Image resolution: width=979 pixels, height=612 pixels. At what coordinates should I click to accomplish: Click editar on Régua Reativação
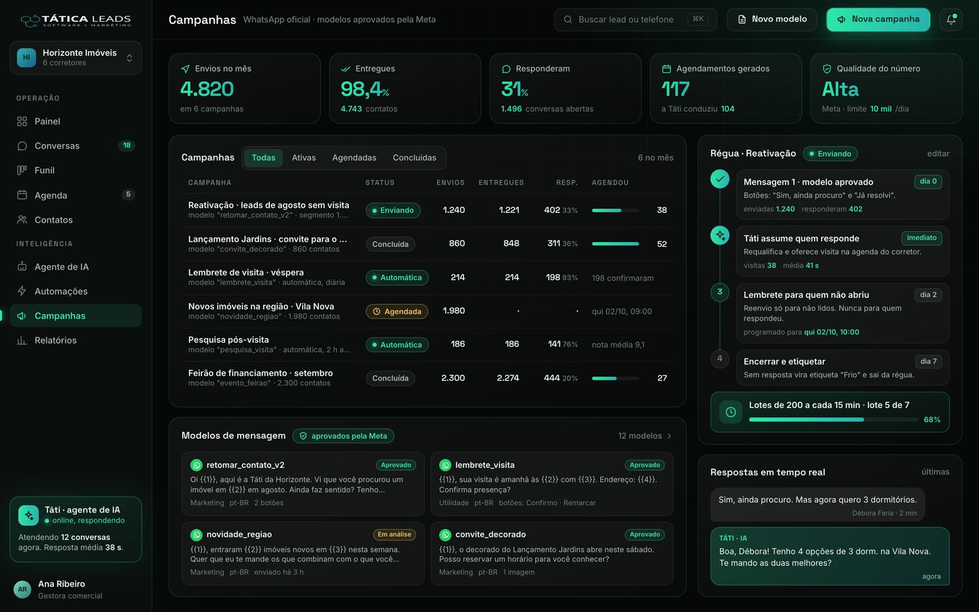coord(938,154)
